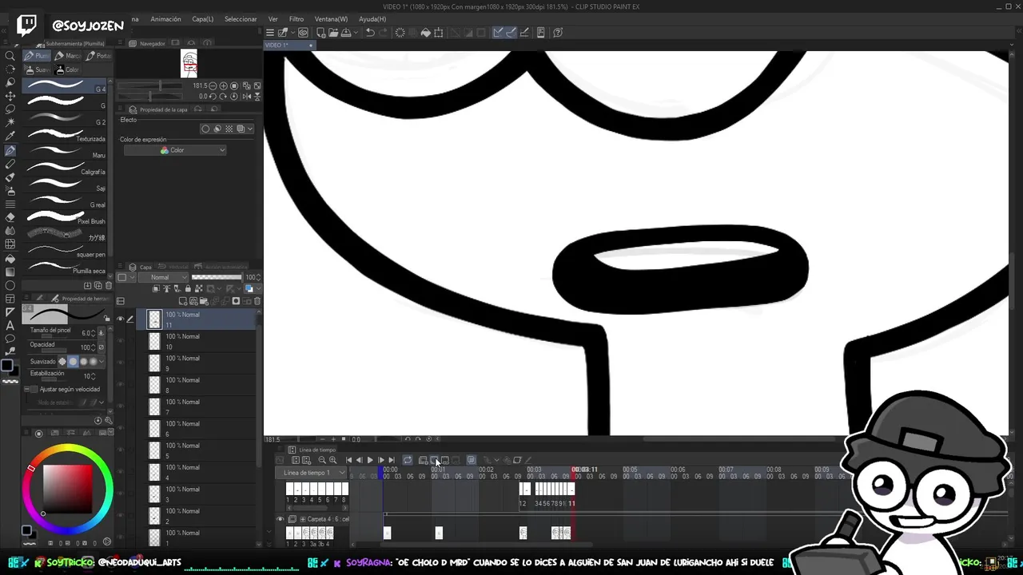1023x575 pixels.
Task: Select the Fill bucket tool
Action: tap(10, 258)
